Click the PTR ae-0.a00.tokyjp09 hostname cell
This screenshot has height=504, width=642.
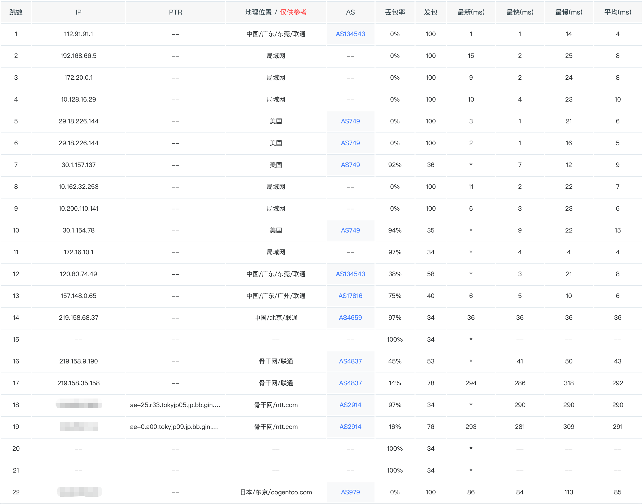(x=174, y=427)
